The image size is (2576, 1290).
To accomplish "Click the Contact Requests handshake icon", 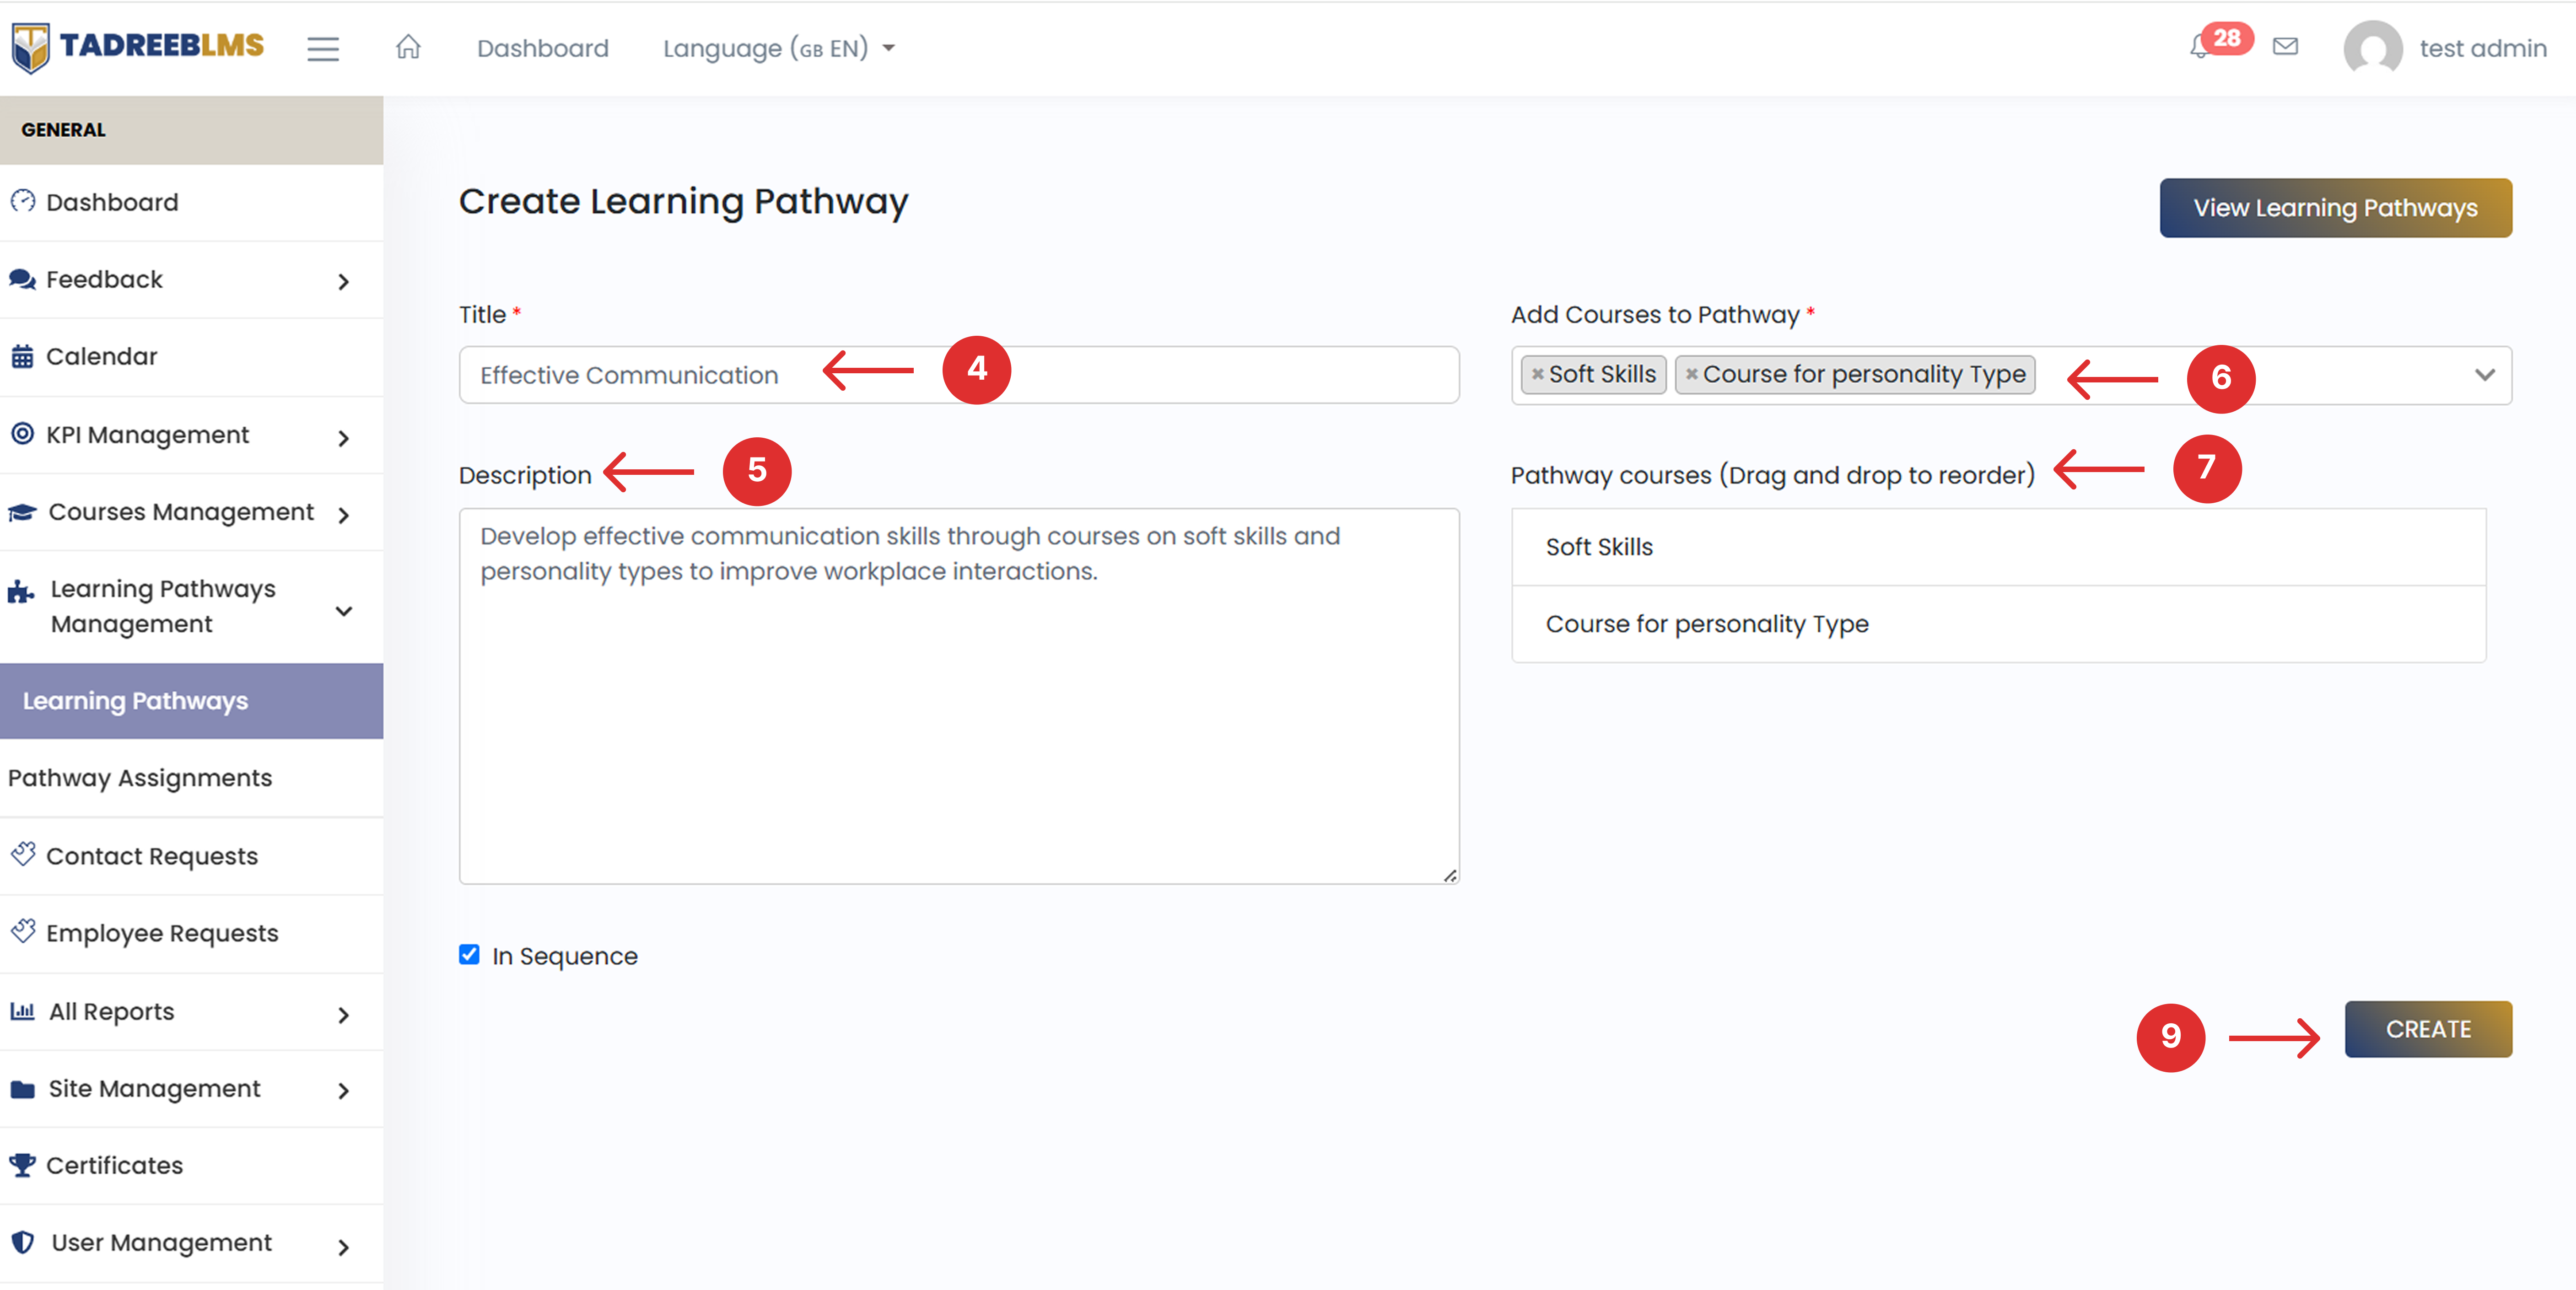I will [23, 854].
